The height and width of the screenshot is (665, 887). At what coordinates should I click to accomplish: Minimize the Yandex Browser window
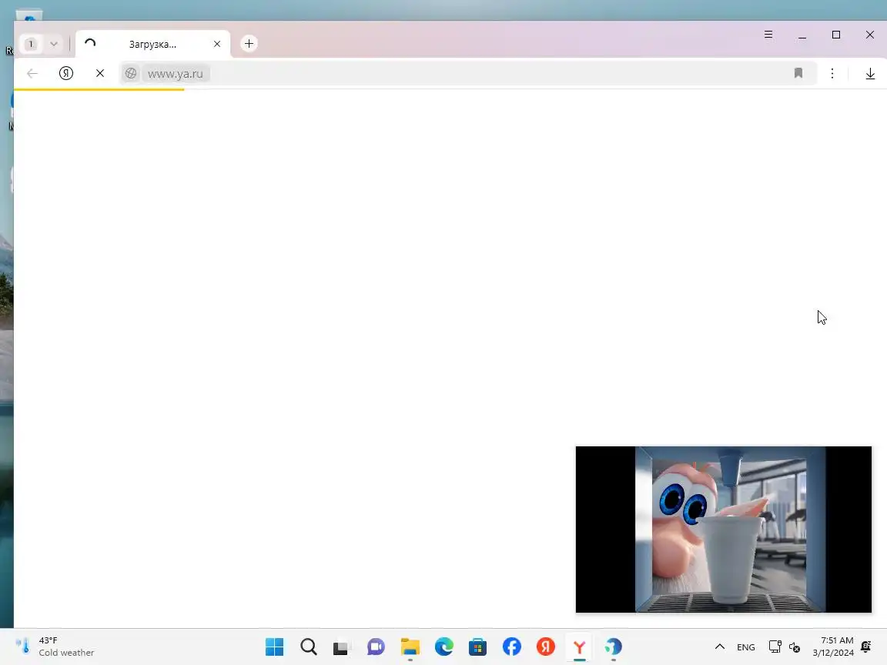(802, 35)
